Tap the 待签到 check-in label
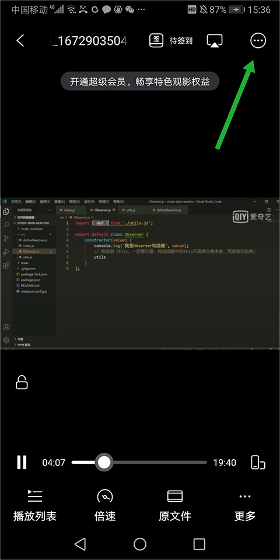 point(181,41)
